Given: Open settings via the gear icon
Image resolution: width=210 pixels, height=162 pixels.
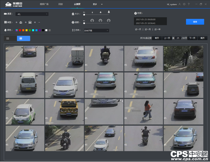Looking at the screenshot, I should pos(184,4).
